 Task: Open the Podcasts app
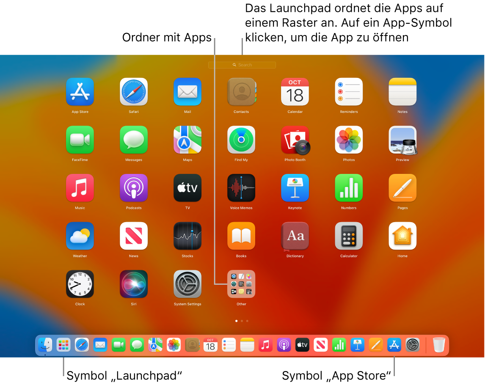[x=133, y=188]
